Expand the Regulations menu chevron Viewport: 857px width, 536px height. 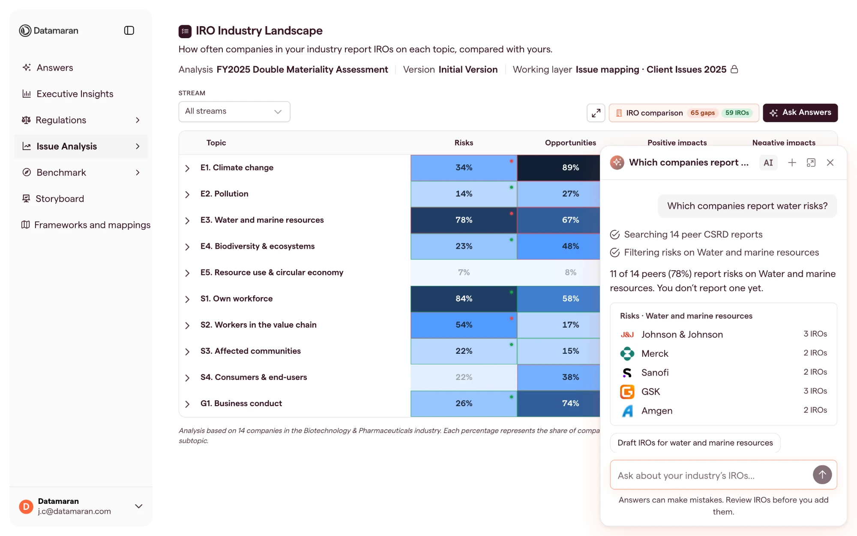(138, 120)
